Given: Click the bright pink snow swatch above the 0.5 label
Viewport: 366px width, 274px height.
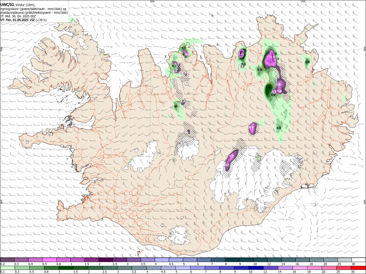Looking at the screenshot, I should [x=49, y=260].
